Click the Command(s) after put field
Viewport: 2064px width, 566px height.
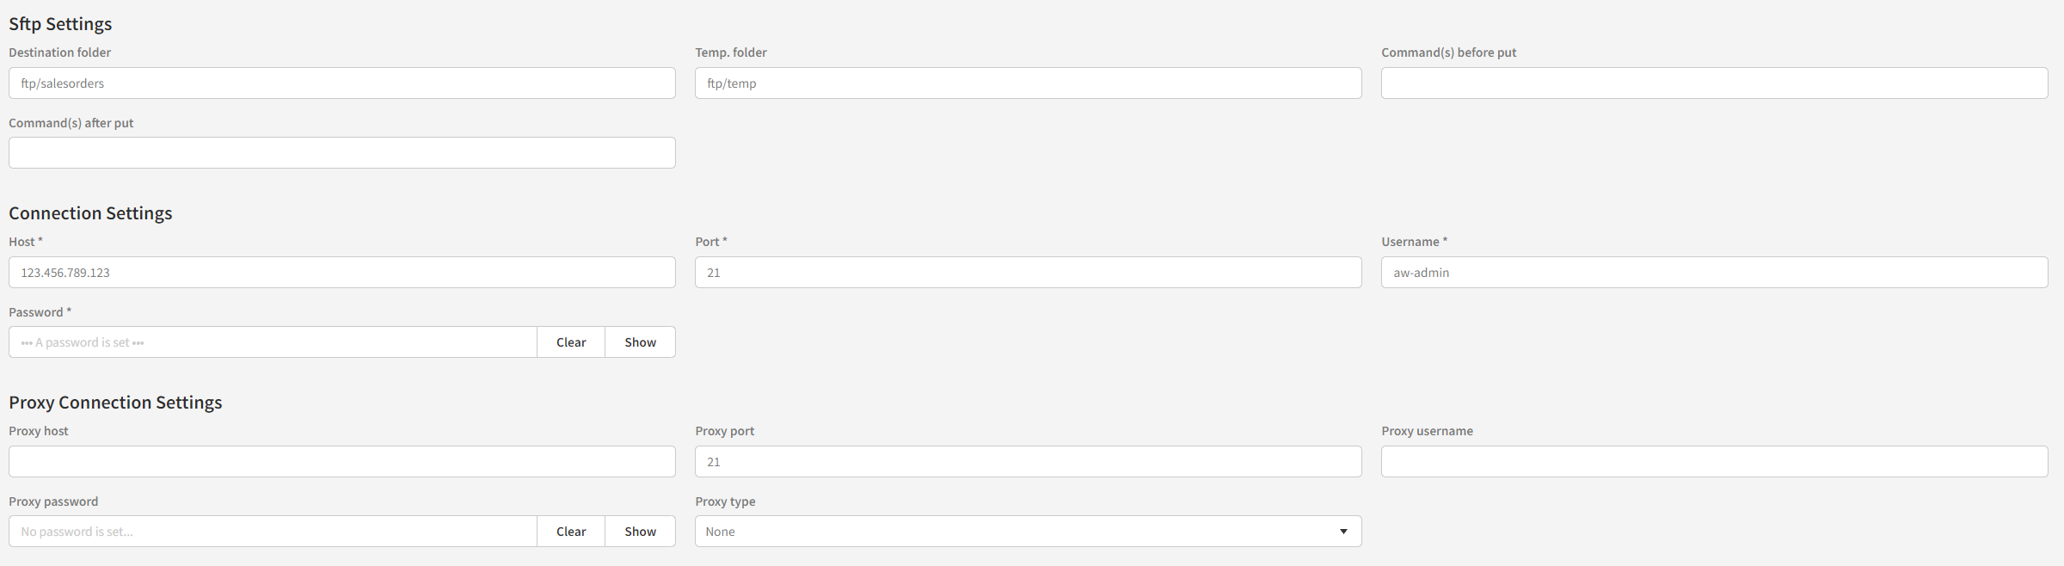tap(341, 153)
